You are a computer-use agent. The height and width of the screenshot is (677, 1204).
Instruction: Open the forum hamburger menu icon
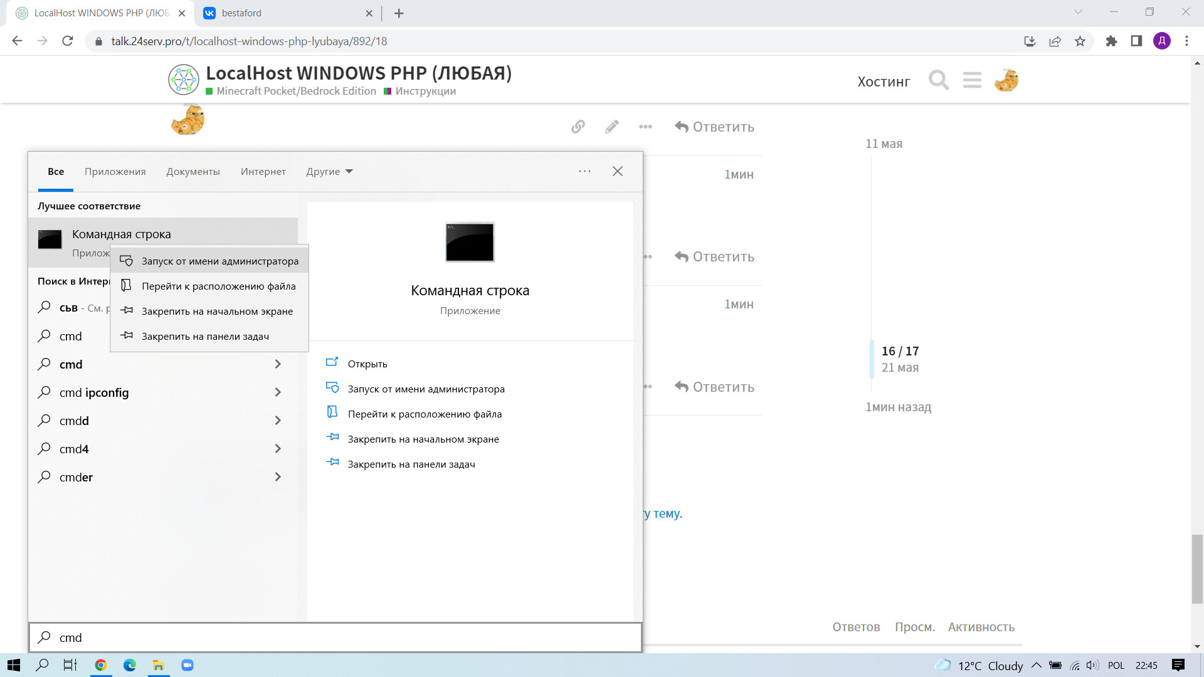[972, 80]
